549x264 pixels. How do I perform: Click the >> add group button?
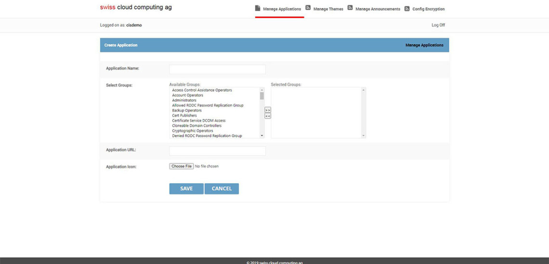268,110
